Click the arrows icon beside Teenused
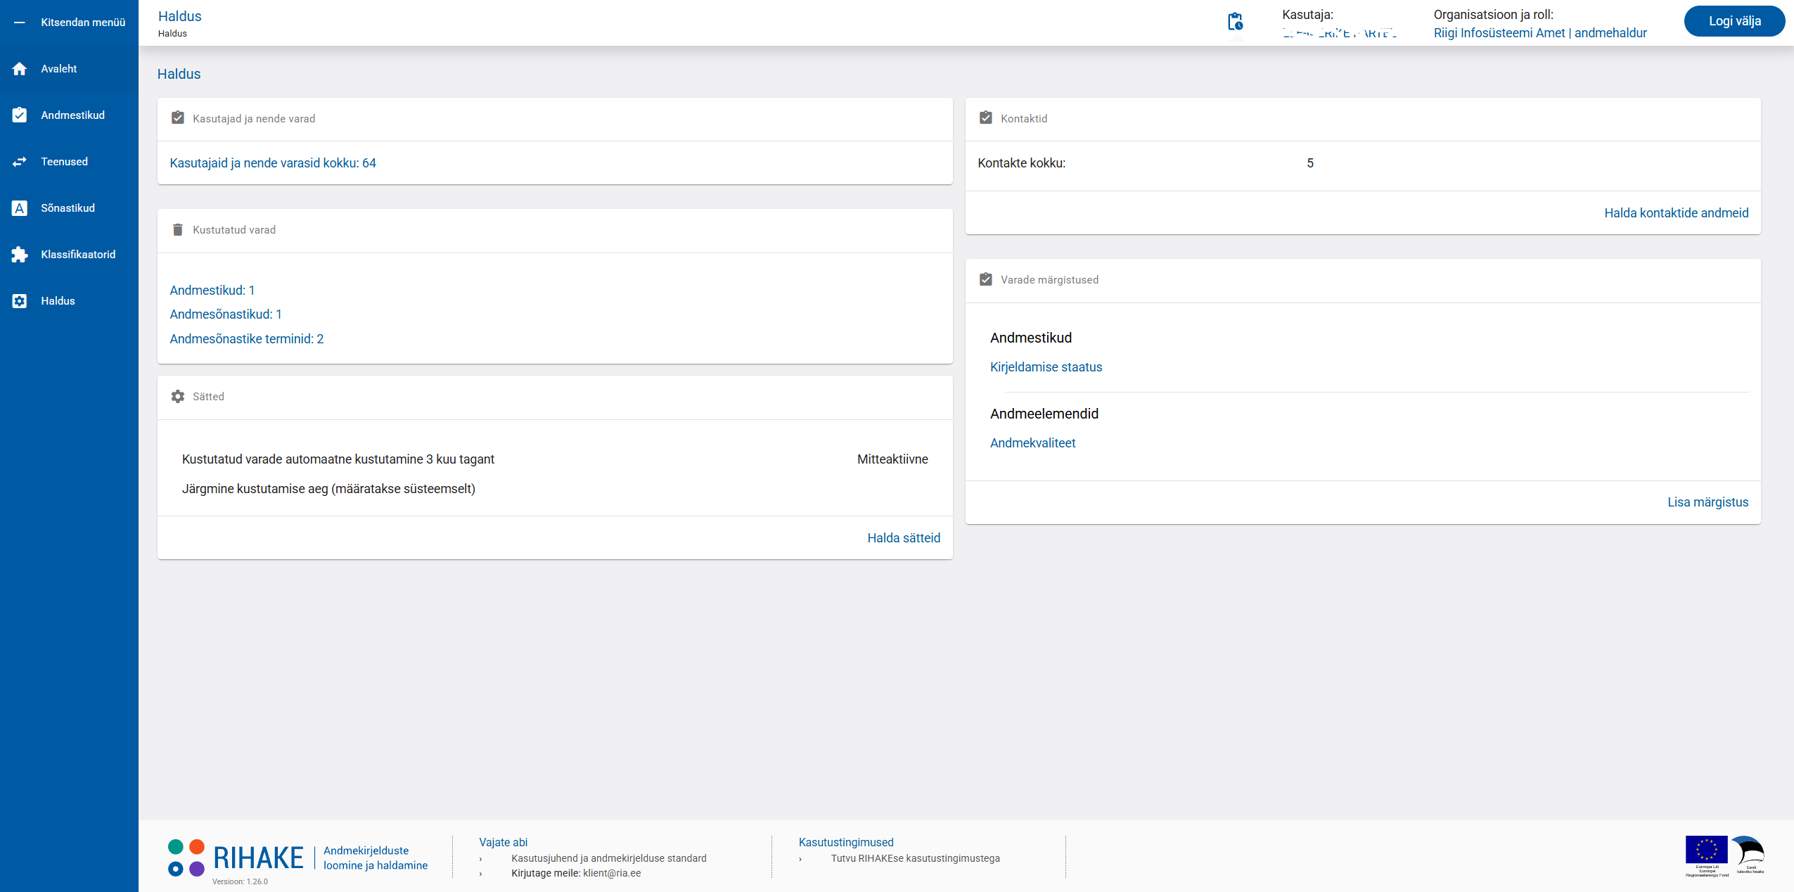The image size is (1794, 892). tap(20, 162)
